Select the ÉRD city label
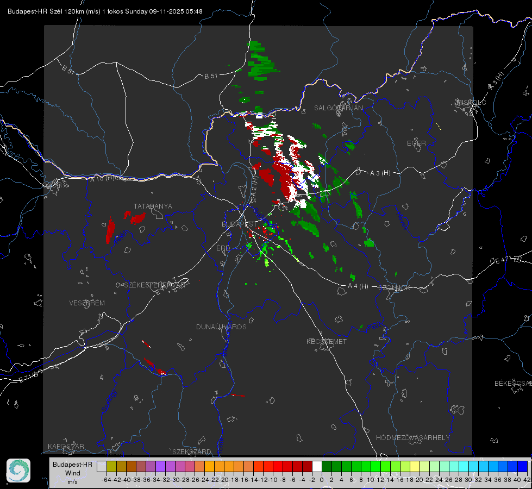This screenshot has width=532, height=489. pyautogui.click(x=223, y=248)
